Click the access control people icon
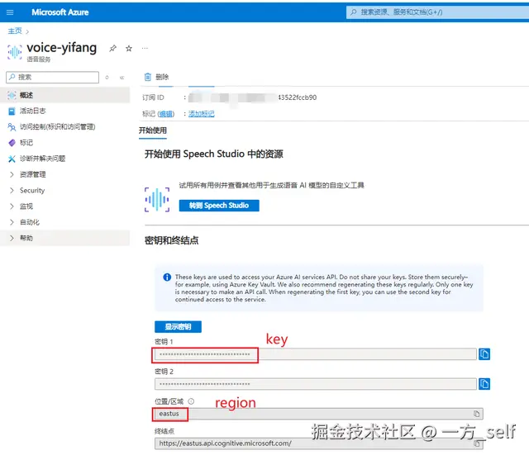 coord(12,127)
